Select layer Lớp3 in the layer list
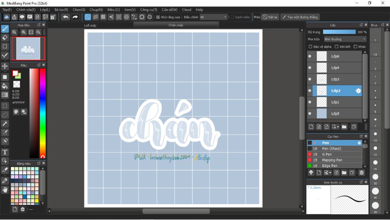This screenshot has height=220, width=390. point(334,79)
